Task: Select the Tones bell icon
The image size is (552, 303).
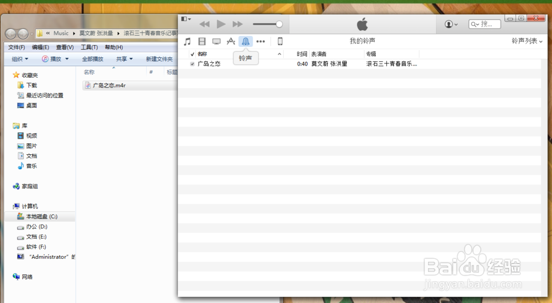Action: (246, 41)
